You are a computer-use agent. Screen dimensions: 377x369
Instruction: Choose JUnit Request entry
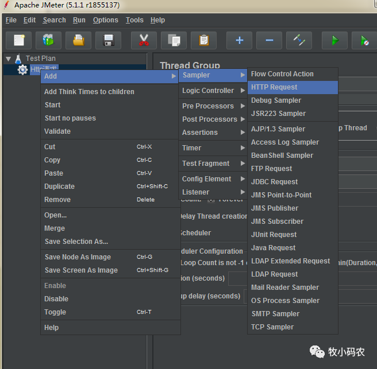[293, 235]
